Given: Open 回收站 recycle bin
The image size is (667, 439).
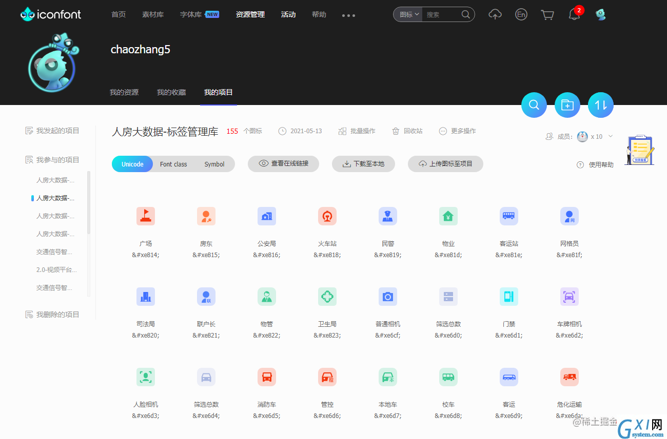Looking at the screenshot, I should coord(407,131).
